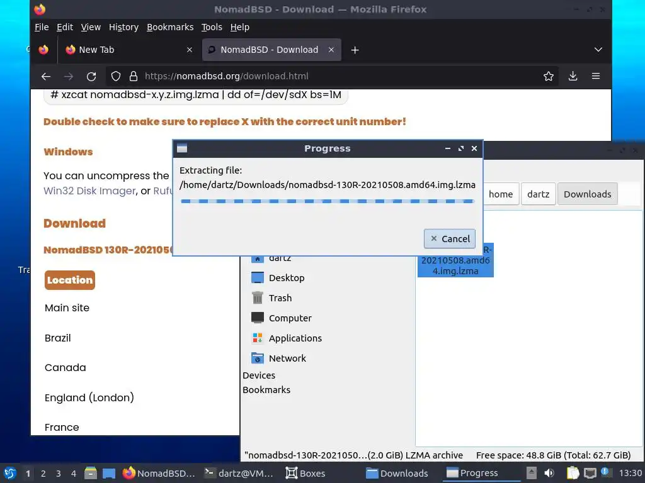The height and width of the screenshot is (483, 645).
Task: Click the dartz path button in file manager
Action: click(538, 194)
